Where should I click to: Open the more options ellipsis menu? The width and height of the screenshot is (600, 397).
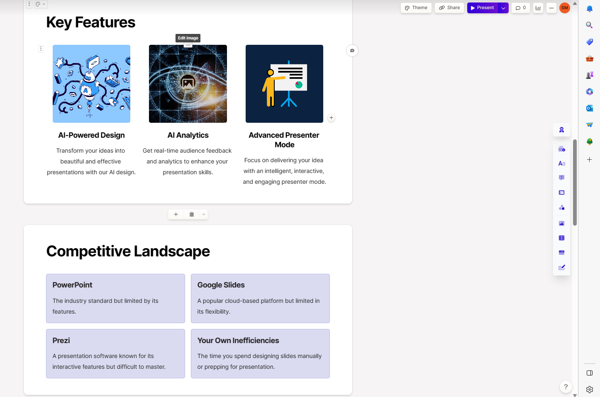[551, 8]
